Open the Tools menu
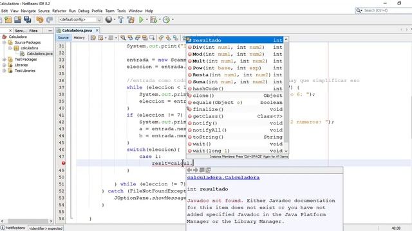412x231 pixels. coord(121,11)
